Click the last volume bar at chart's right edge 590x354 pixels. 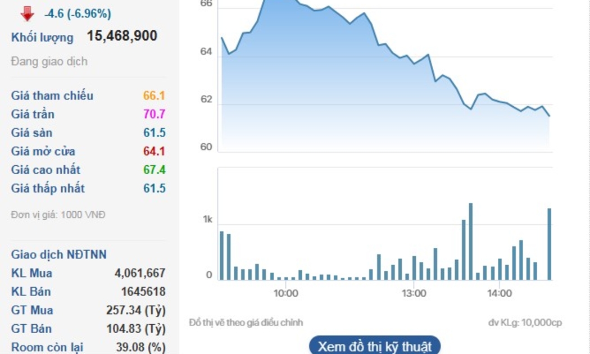[549, 244]
